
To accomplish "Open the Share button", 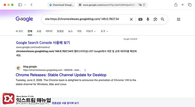I will point(176,5).
